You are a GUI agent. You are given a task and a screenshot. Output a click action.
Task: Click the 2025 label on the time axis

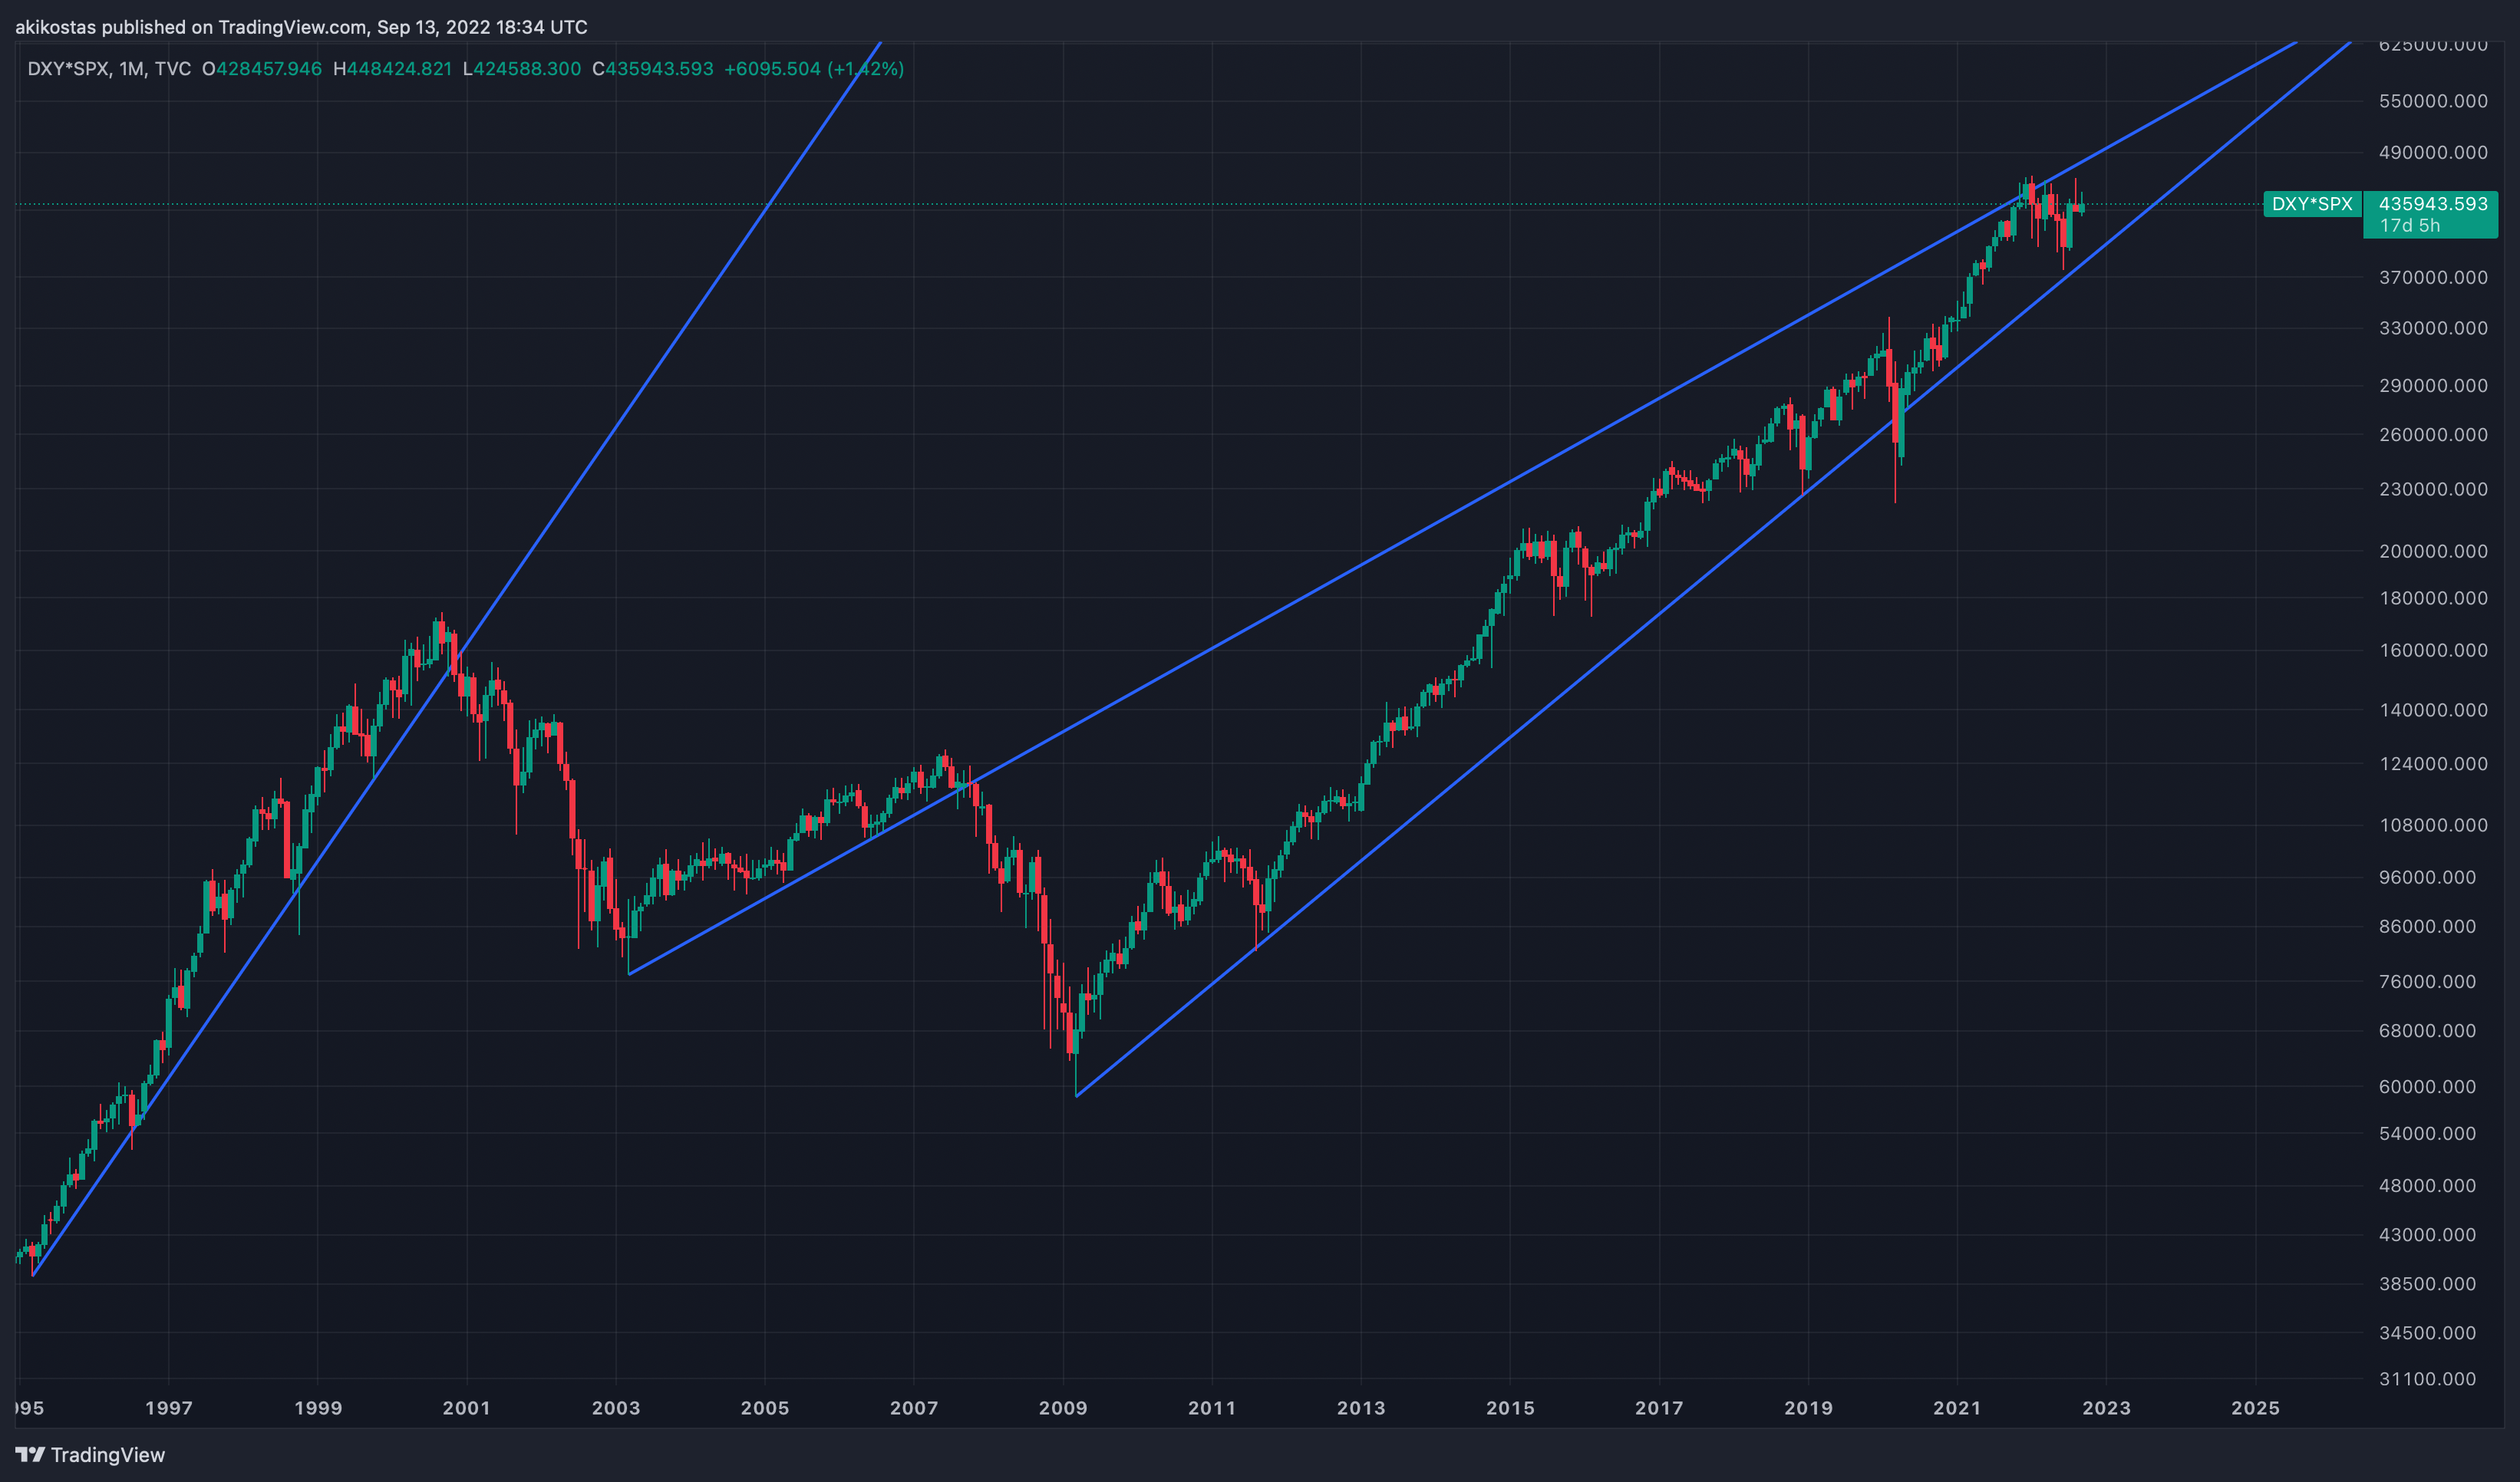pos(2256,1408)
